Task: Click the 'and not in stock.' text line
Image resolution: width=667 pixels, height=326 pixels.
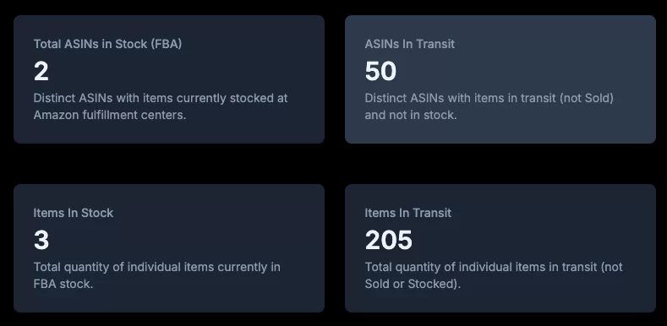Action: click(x=411, y=115)
